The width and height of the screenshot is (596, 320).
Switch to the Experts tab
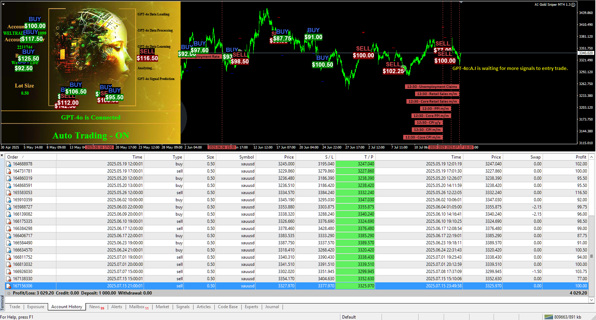(x=251, y=307)
